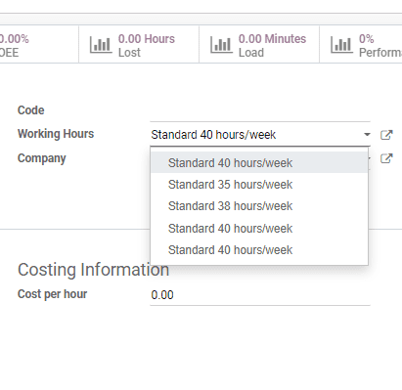Viewport: 402px width, 390px height.
Task: Click the 0% Performance stat button
Action: (361, 45)
